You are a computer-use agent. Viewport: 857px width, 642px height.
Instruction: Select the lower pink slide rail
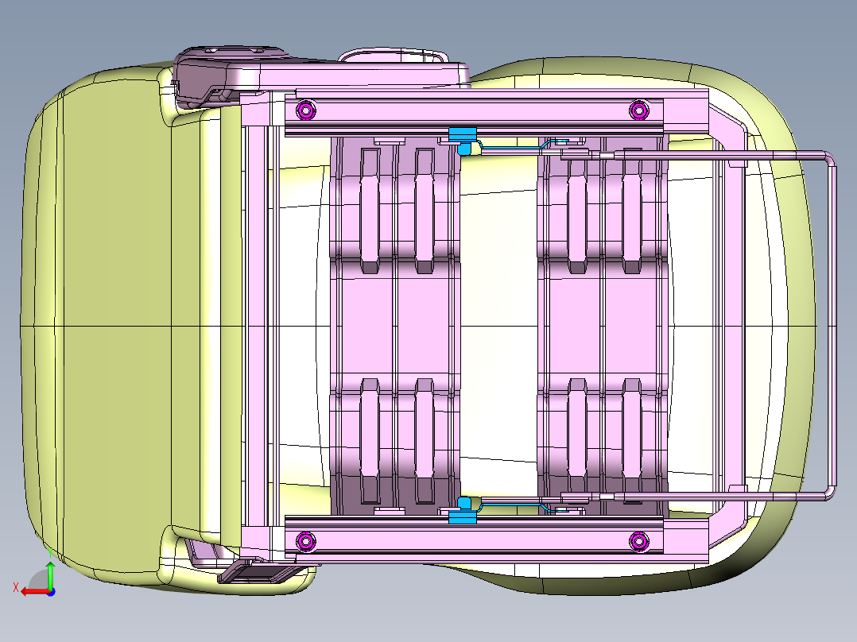(474, 539)
